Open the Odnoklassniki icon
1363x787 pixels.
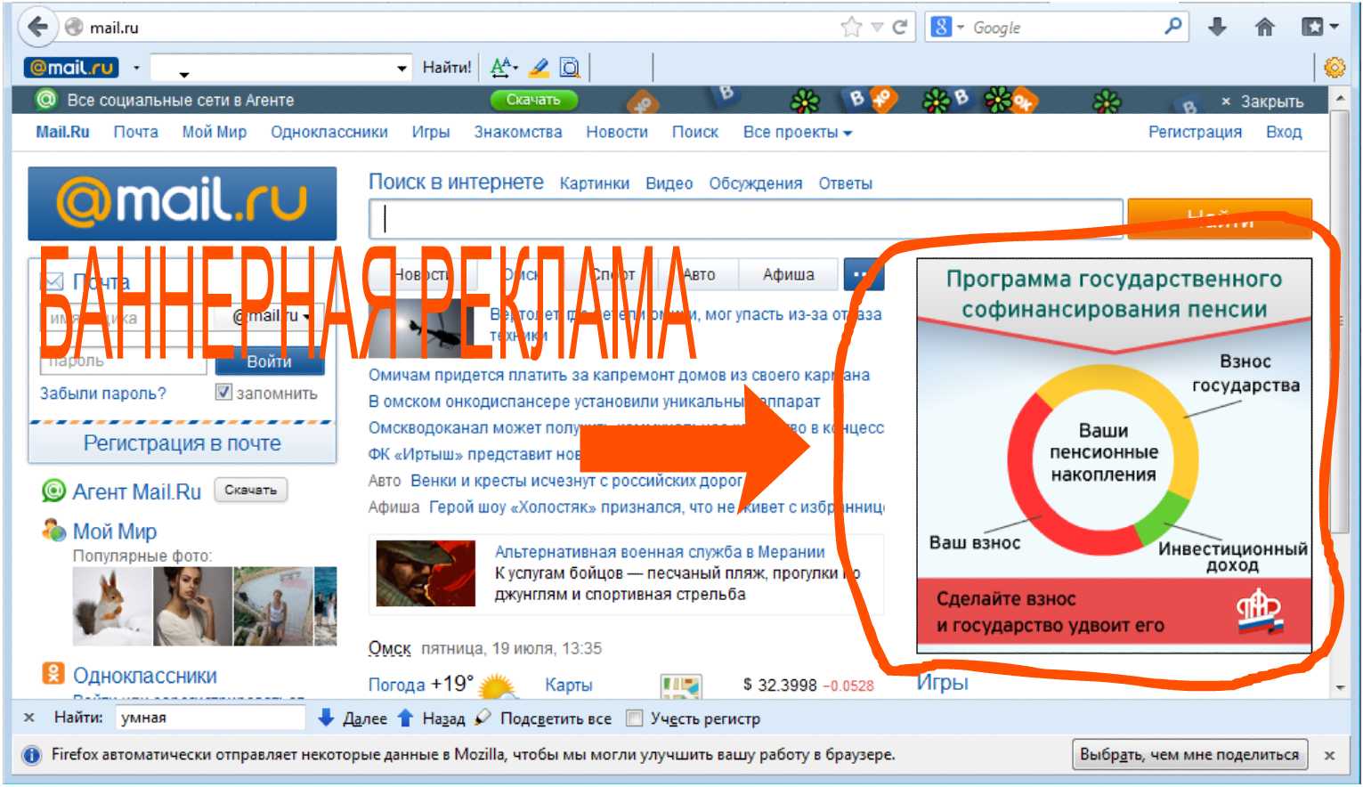point(54,674)
